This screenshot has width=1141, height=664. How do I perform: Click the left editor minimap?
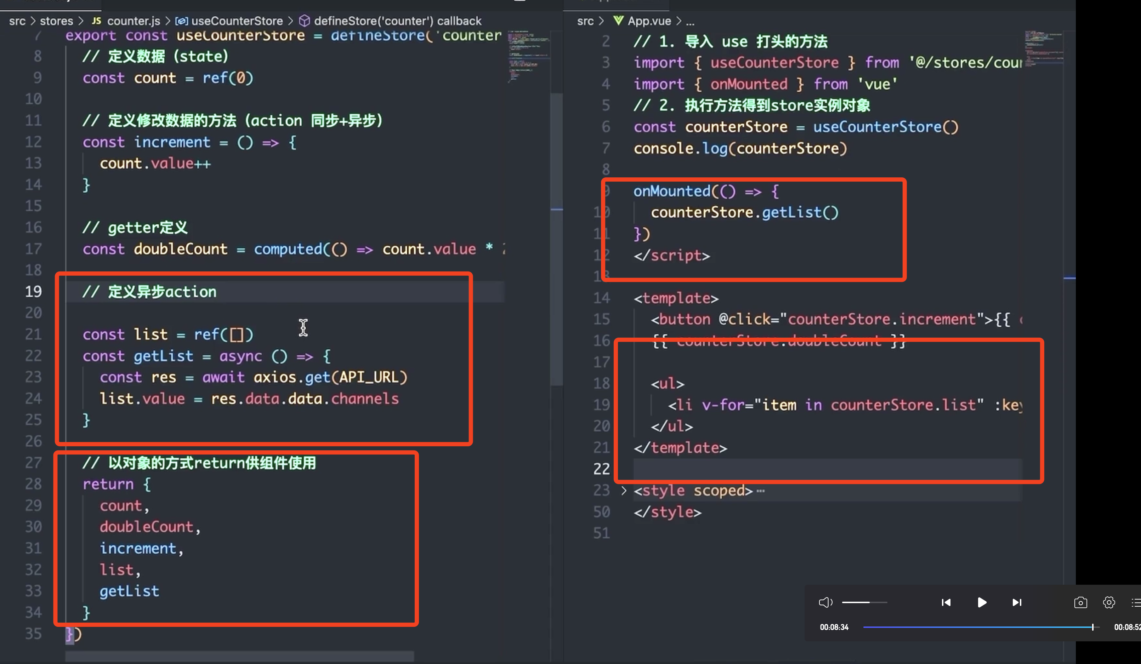[x=528, y=55]
